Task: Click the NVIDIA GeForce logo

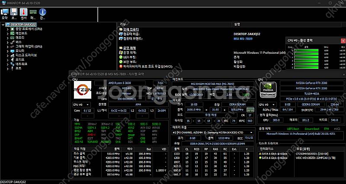Action: [x=268, y=90]
